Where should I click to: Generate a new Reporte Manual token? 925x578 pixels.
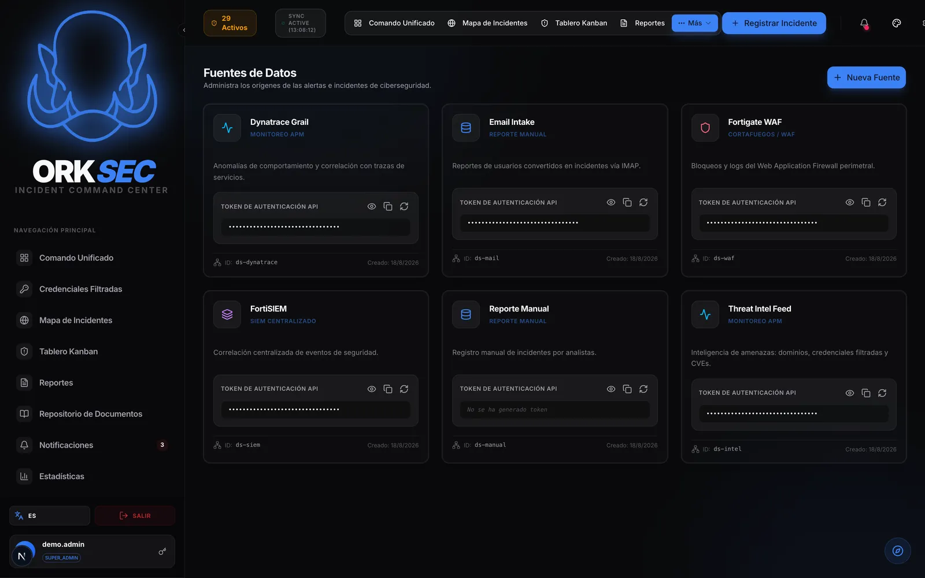click(x=643, y=389)
